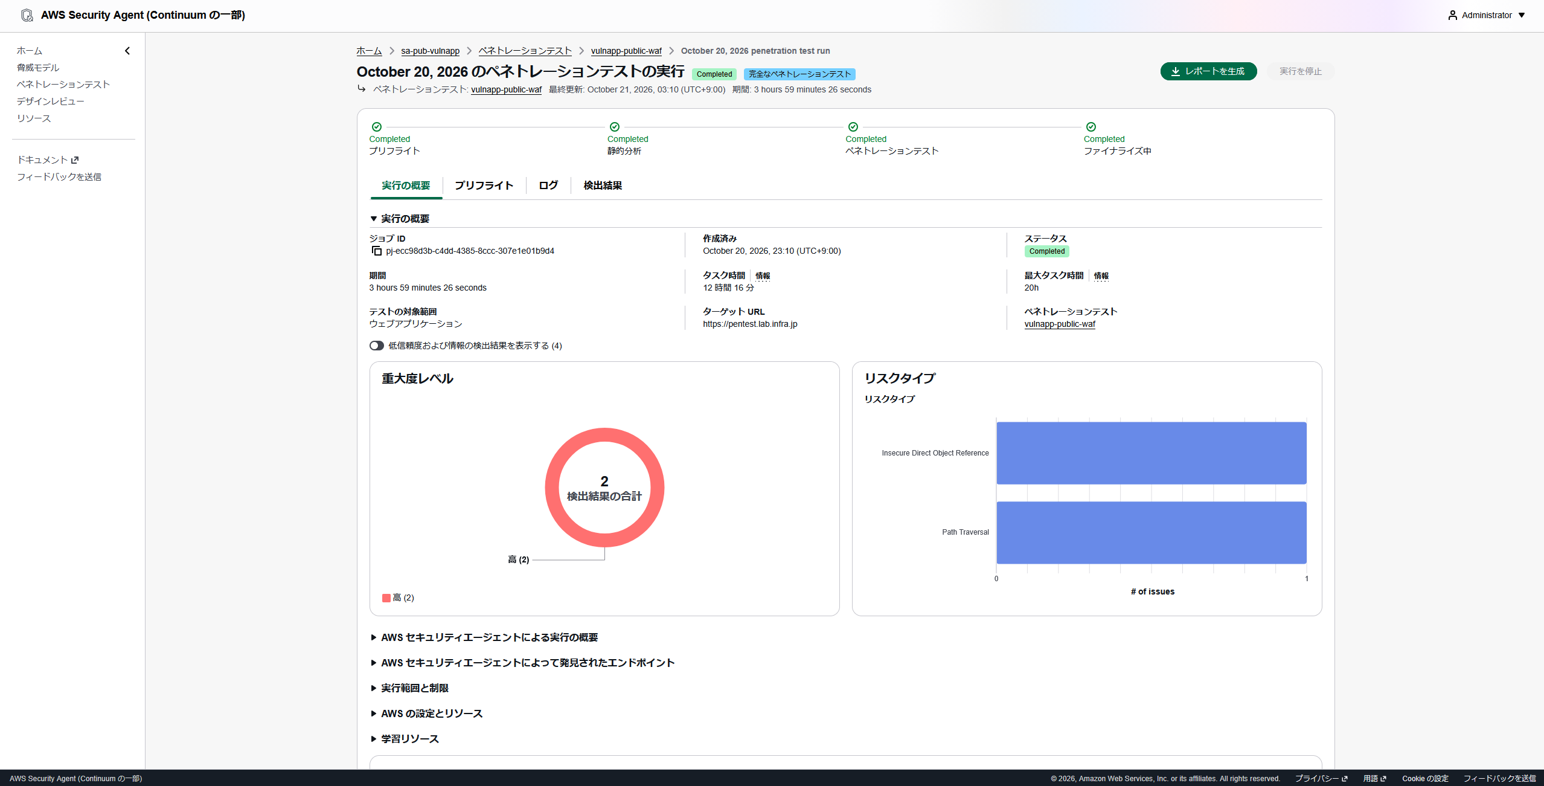The width and height of the screenshot is (1544, 786).
Task: Switch to the ログ tab
Action: (x=548, y=185)
